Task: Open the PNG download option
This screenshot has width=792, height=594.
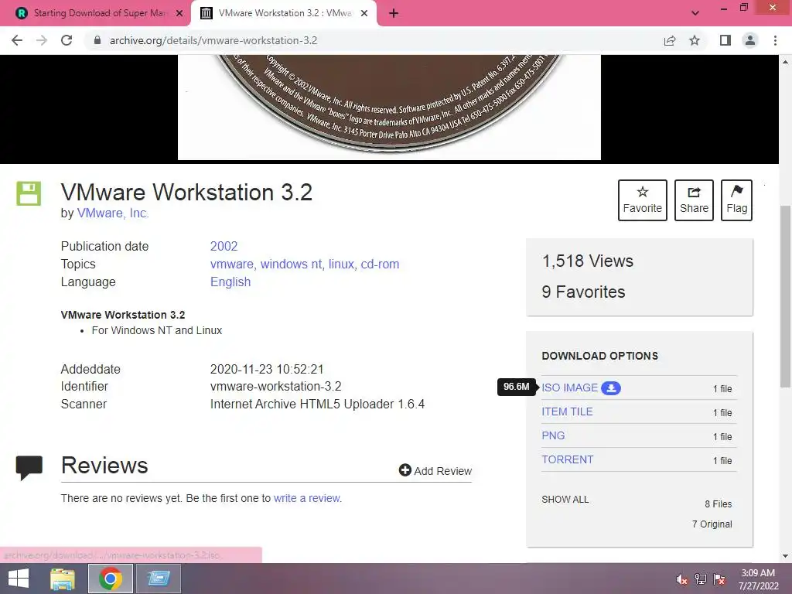Action: coord(553,435)
